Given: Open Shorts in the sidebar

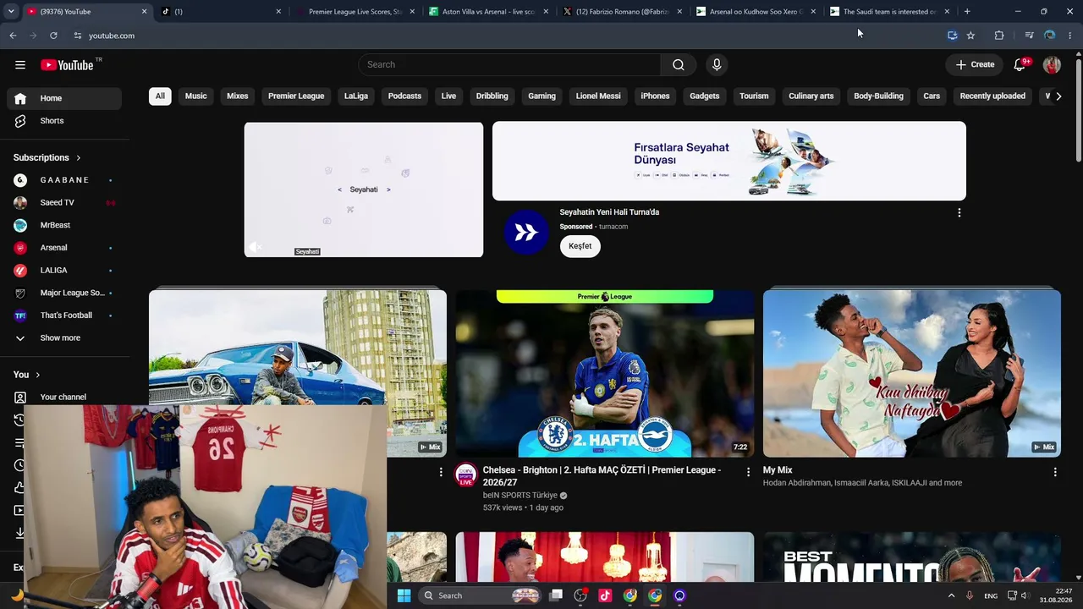Looking at the screenshot, I should click(x=64, y=121).
